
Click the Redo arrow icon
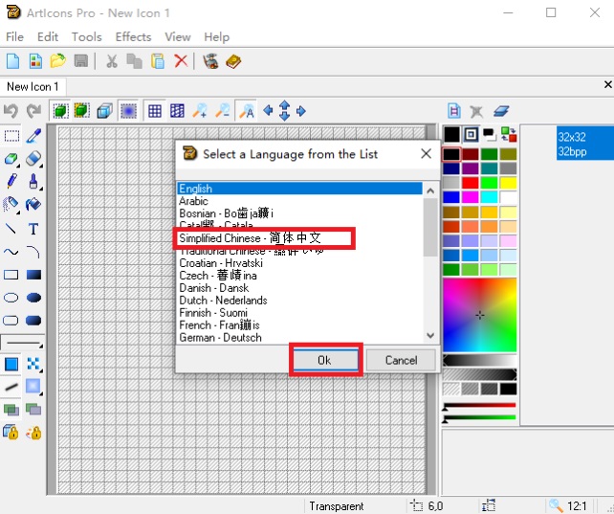tap(33, 111)
